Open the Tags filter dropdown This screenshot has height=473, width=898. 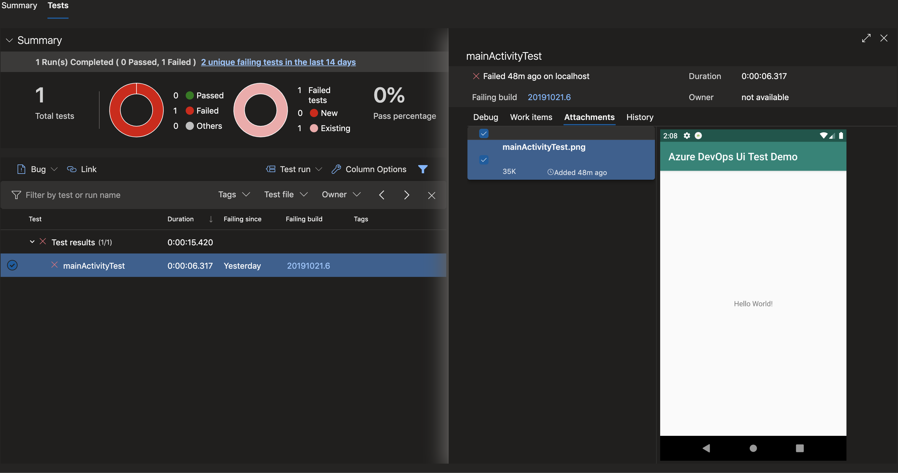click(233, 195)
